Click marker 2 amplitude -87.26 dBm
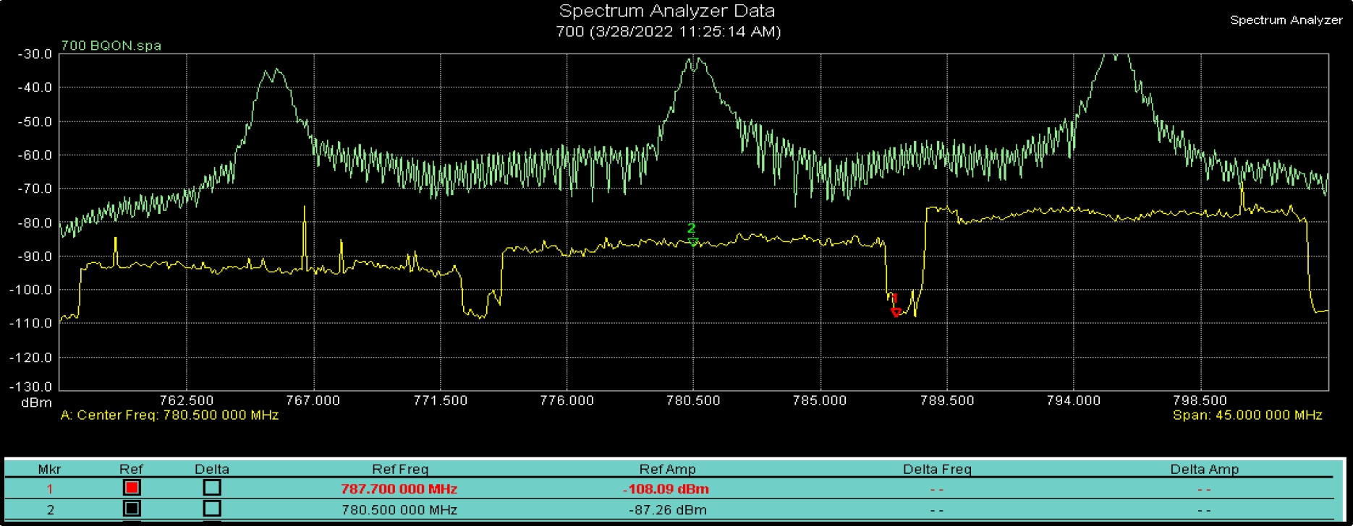Image resolution: width=1353 pixels, height=526 pixels. click(666, 509)
